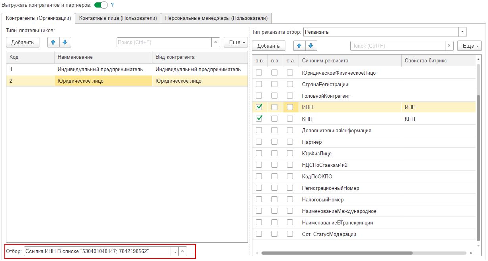
Task: Open the Еще menu in right panel
Action: coord(469,46)
